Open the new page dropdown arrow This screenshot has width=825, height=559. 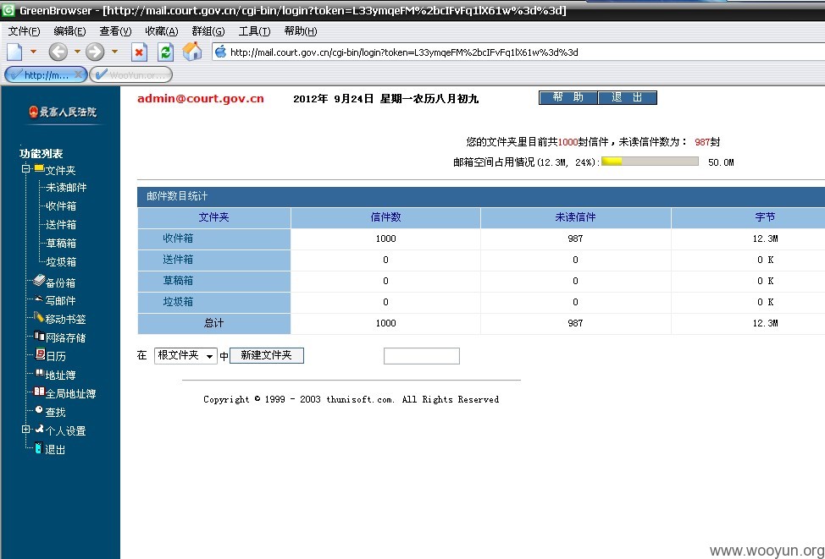click(x=33, y=52)
